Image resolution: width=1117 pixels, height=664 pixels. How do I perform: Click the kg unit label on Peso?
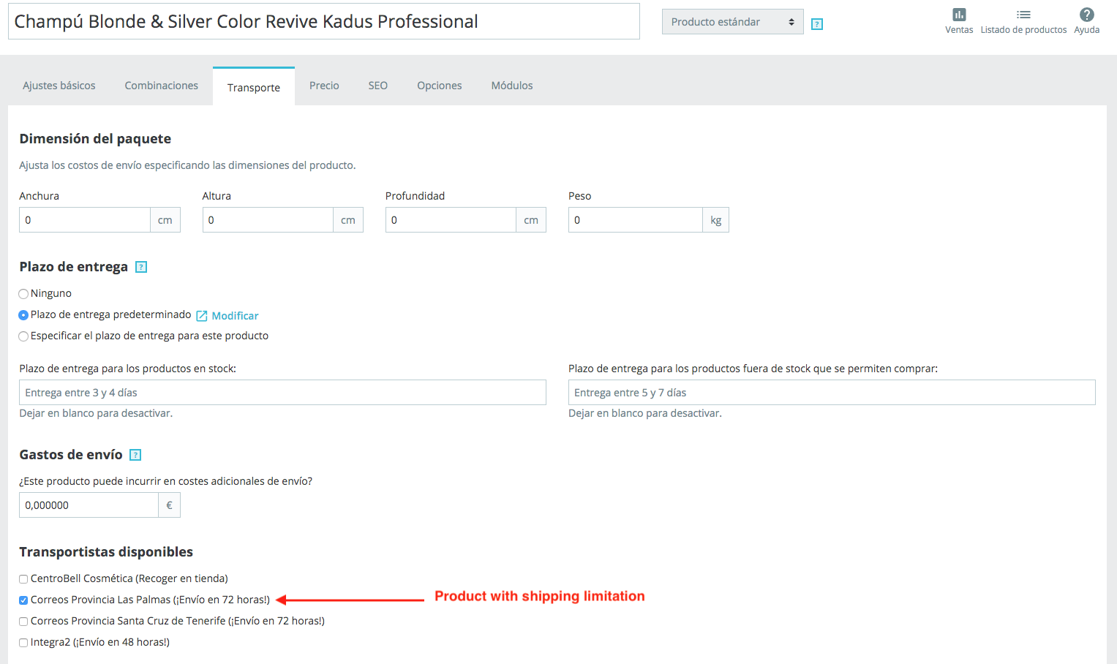[716, 220]
